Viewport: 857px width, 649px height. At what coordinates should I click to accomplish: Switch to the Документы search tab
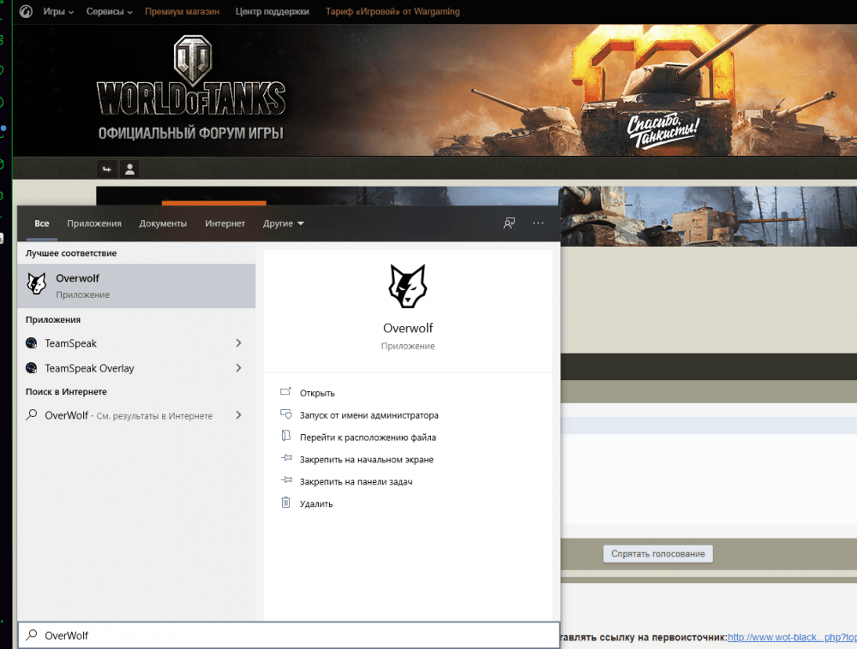pos(163,223)
